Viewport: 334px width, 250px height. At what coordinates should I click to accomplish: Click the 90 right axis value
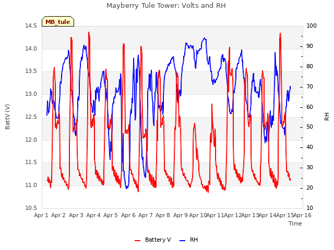tap(309, 46)
